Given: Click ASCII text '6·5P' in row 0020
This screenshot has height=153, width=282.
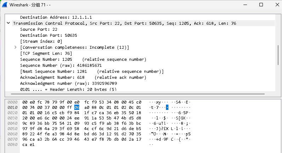Looking at the screenshot, I should tap(183, 113).
